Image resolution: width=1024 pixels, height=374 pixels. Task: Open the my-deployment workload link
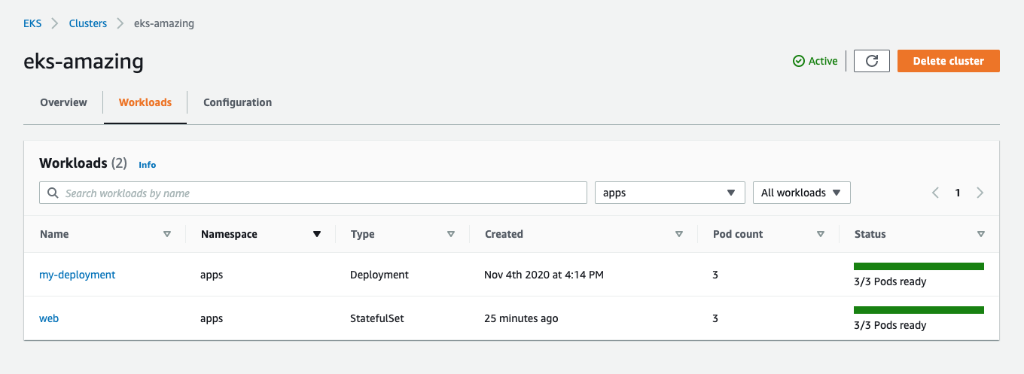[78, 275]
